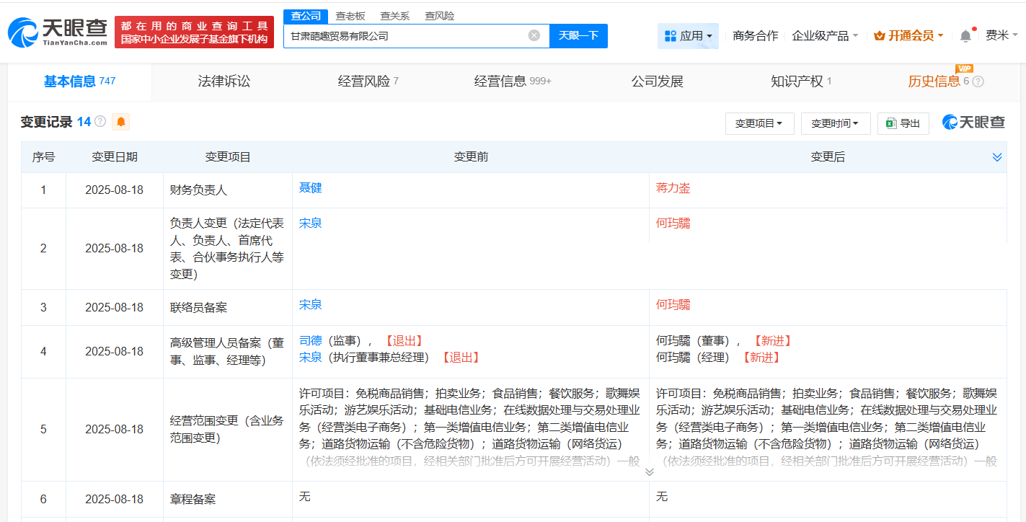Click the double-chevron icon in the 变更后 header
The image size is (1026, 522).
pyautogui.click(x=997, y=156)
